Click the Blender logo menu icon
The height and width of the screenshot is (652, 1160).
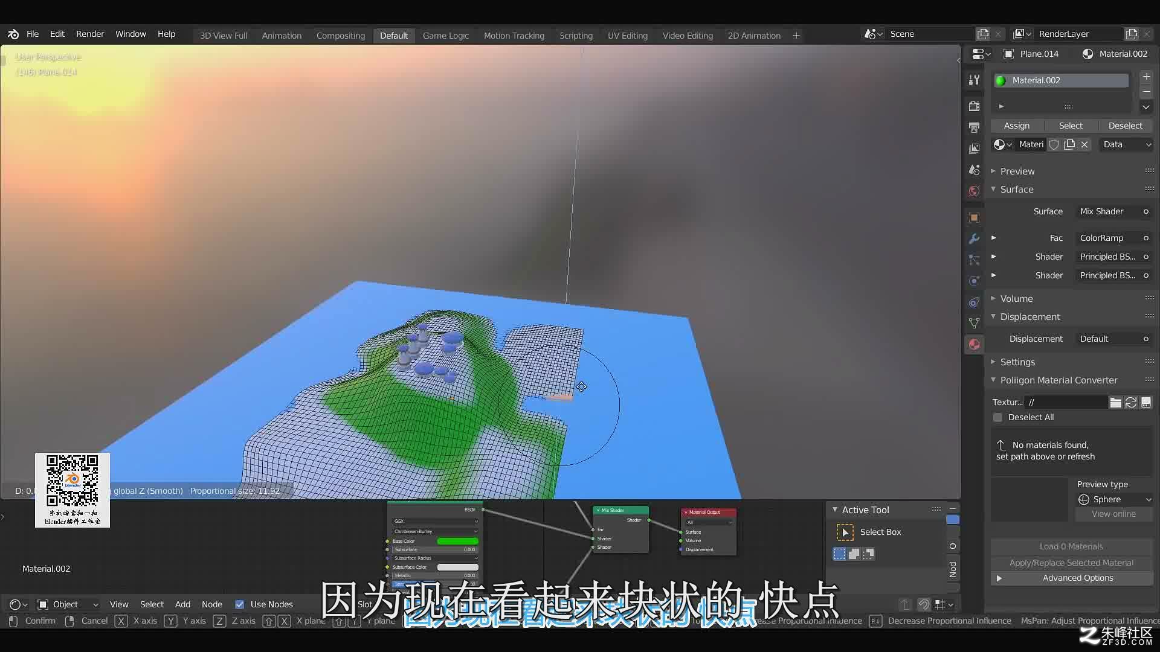13,34
